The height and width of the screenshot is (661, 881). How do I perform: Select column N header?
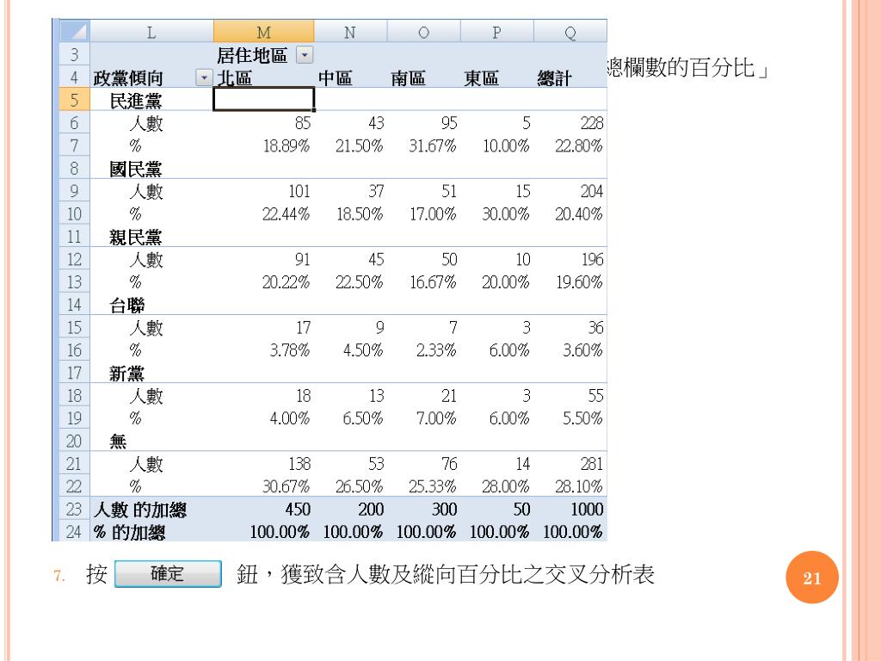click(x=350, y=32)
